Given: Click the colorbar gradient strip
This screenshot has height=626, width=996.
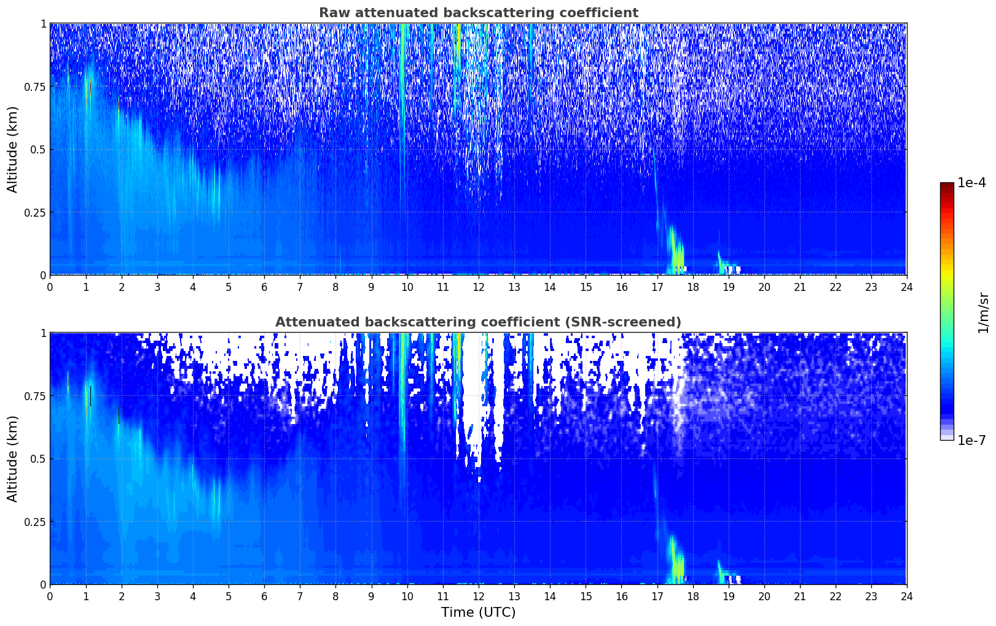Looking at the screenshot, I should (947, 311).
